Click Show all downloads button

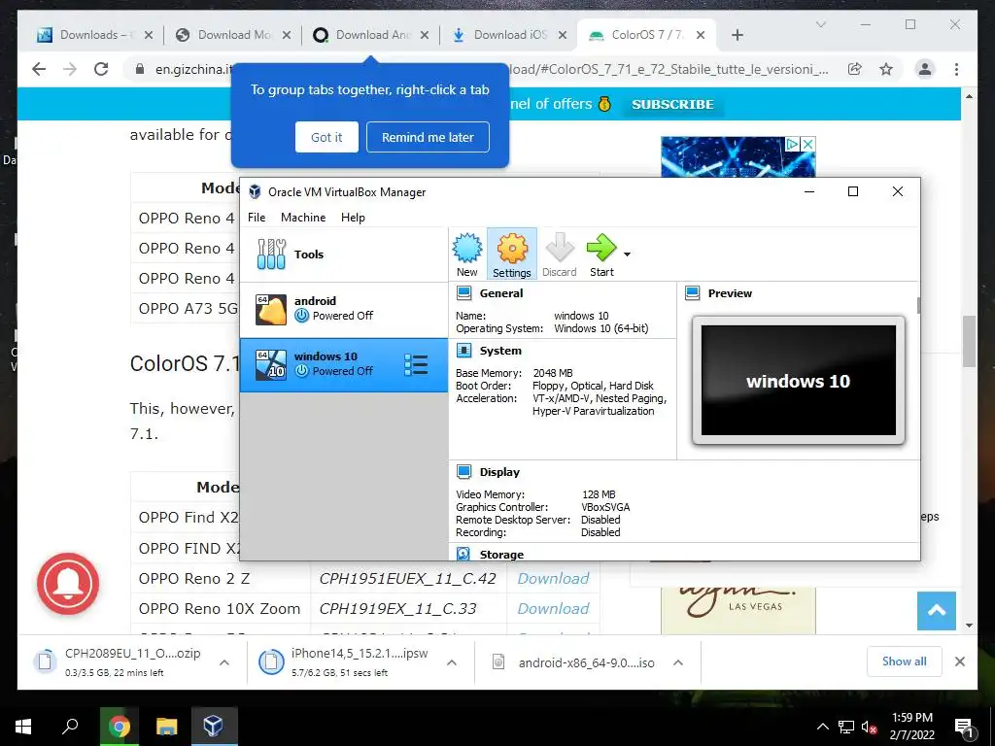pos(905,661)
